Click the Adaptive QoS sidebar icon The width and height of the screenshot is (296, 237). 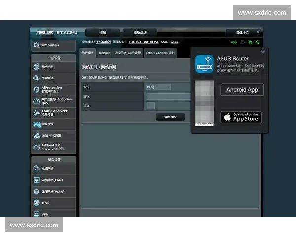(x=37, y=102)
